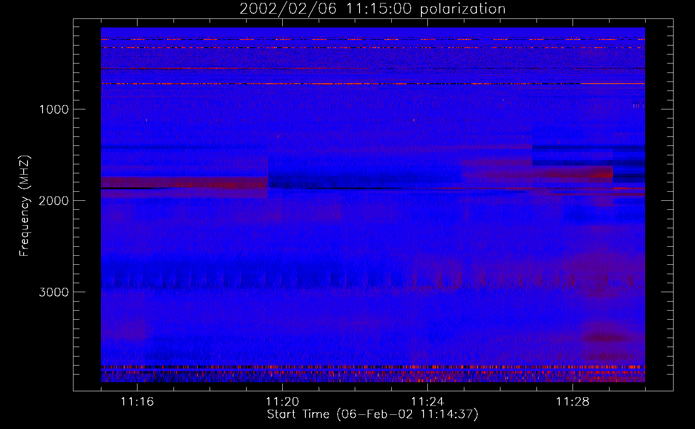
Task: Click the '2000' frequency tick label
Action: pyautogui.click(x=54, y=201)
